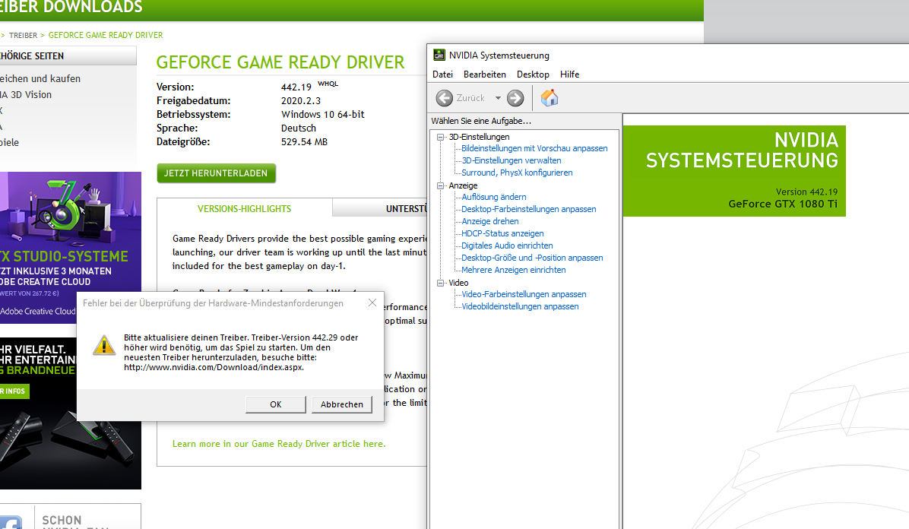This screenshot has width=909, height=529.
Task: Collapse the 3D-Einstellungen tree node
Action: point(441,137)
